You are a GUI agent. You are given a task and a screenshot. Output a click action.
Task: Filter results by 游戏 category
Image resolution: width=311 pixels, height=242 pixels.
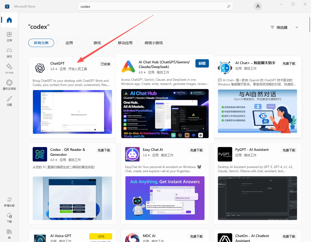(x=97, y=43)
